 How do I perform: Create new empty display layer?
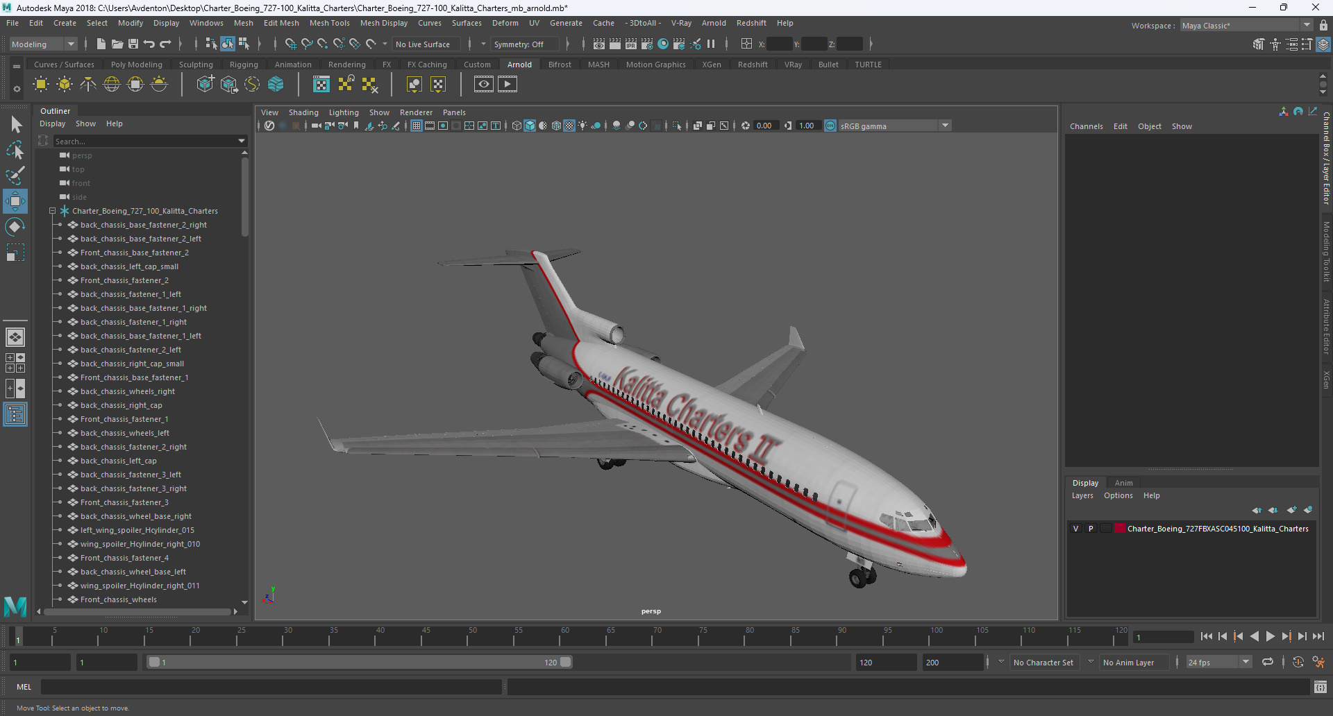coord(1291,510)
